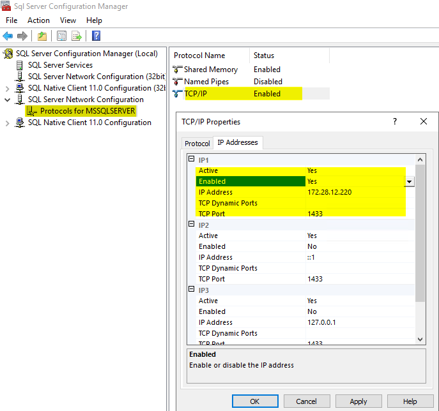Click the IP1 TCP Port value field
The width and height of the screenshot is (439, 411).
coord(355,214)
